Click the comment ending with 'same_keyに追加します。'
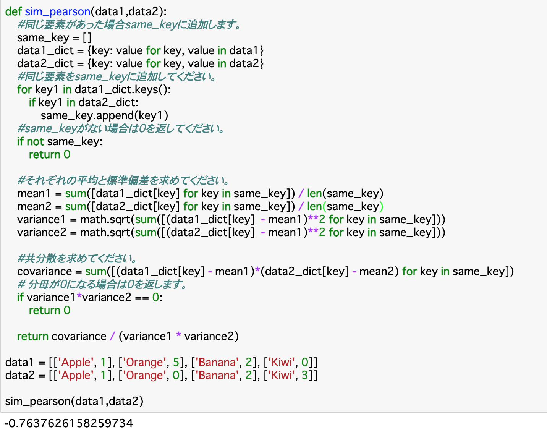Screen dimensions: 547x431 [x=130, y=25]
